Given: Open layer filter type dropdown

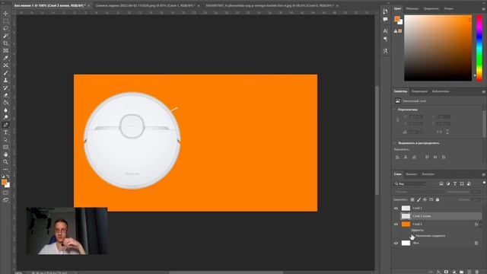Looking at the screenshot, I should 410,184.
